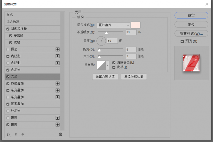Screen dimensions: 213x142
Task: Move effect up with the up arrow
Action: click(16, 134)
